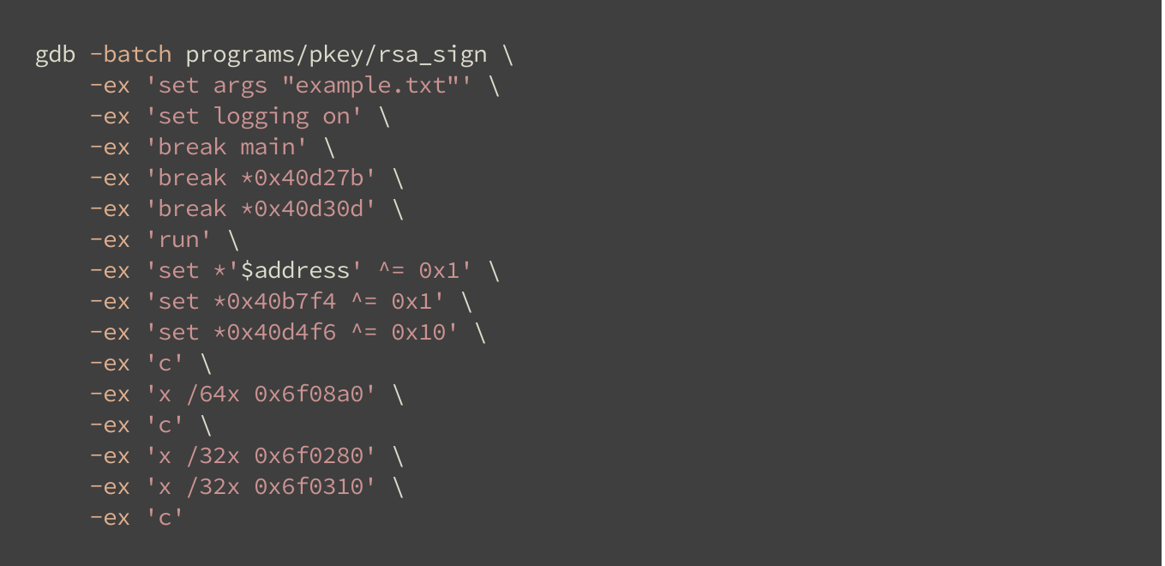Click the programs/pkey/rsa_sign path
The image size is (1165, 566).
336,55
